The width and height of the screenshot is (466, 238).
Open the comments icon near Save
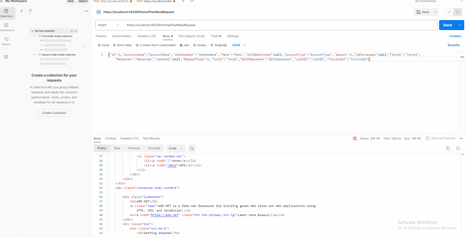(x=457, y=12)
